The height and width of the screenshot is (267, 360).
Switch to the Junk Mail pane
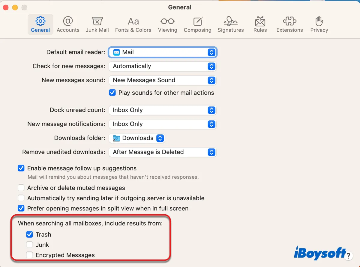tap(97, 25)
